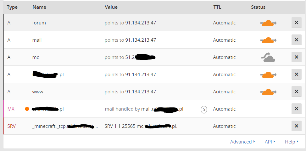
Task: Click the orange warning icon on MX row
Action: coord(27,109)
